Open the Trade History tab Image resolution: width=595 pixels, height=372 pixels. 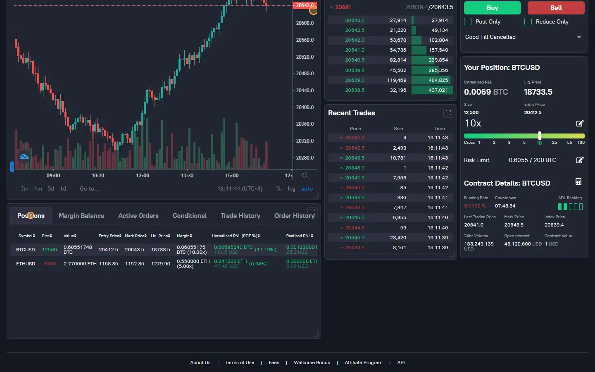pos(240,216)
